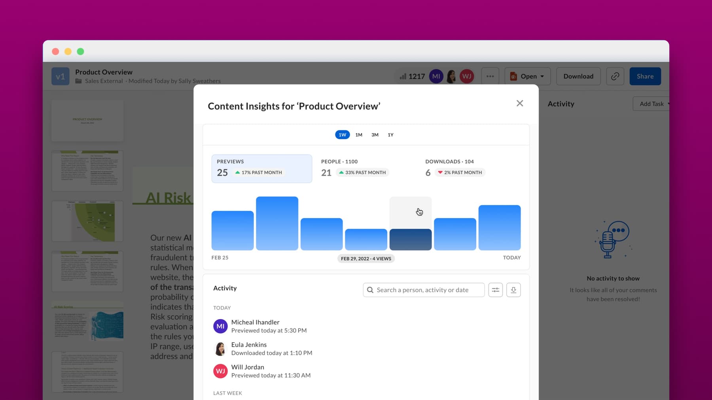Copy the document share link
The image size is (712, 400).
coord(615,76)
